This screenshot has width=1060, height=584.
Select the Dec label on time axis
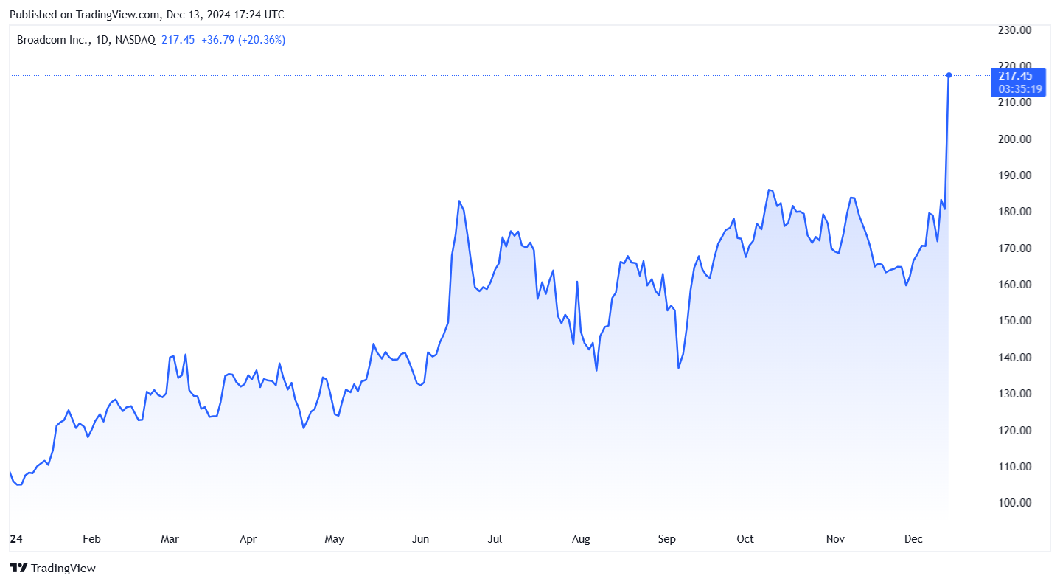click(913, 539)
